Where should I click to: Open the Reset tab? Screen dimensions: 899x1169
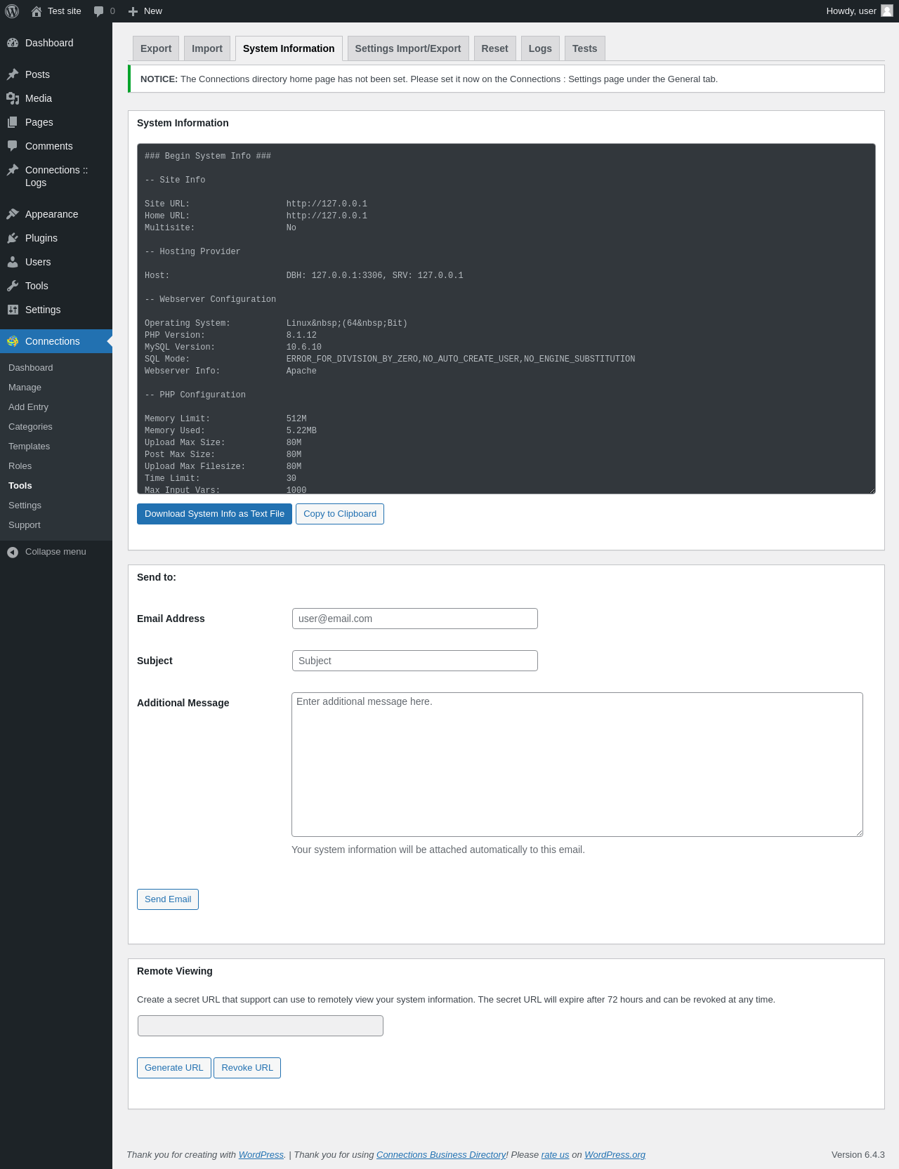[494, 48]
